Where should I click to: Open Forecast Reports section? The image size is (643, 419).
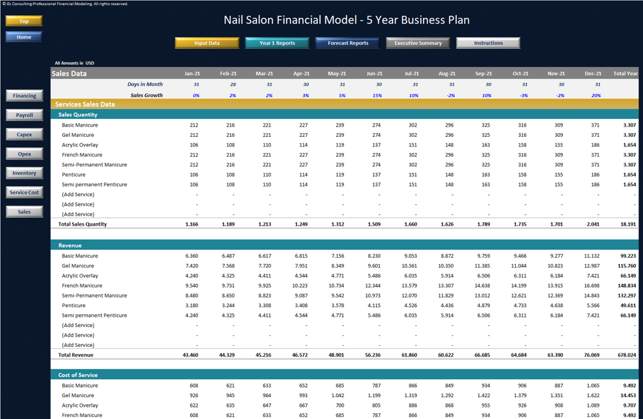pos(348,43)
